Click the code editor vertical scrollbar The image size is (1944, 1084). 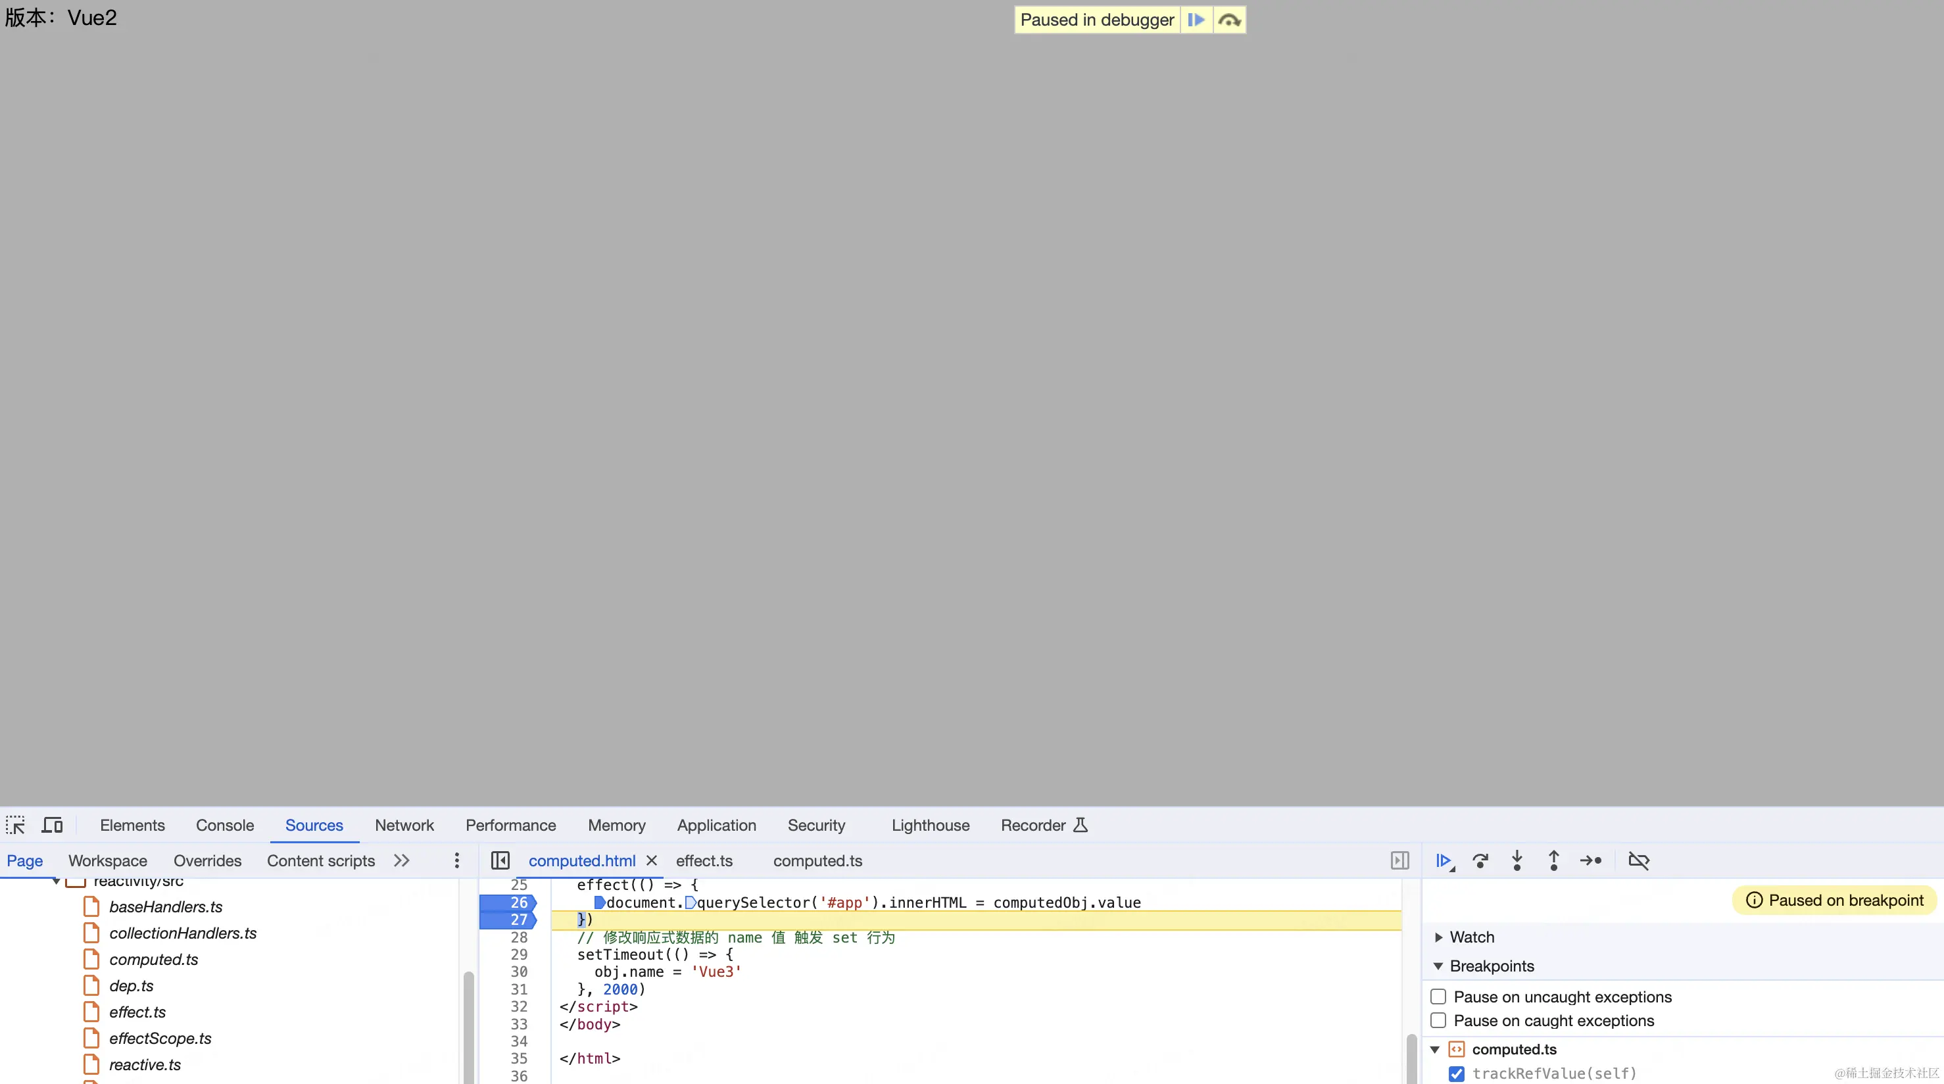[1411, 1058]
